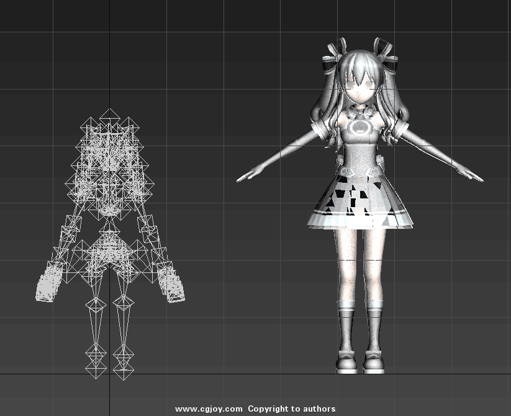This screenshot has height=416, width=511.
Task: Click the character's collar at the neck
Action: 360,113
